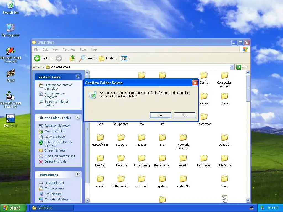Click Share this folder task
This screenshot has height=212, width=283.
(x=56, y=150)
